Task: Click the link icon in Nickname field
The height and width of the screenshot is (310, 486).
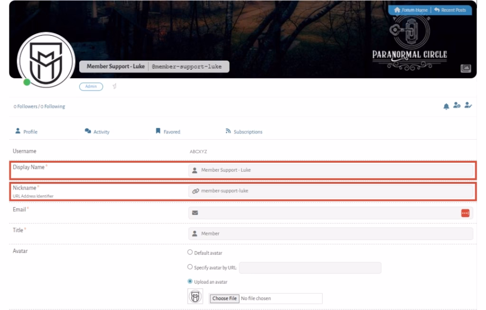Action: 195,191
